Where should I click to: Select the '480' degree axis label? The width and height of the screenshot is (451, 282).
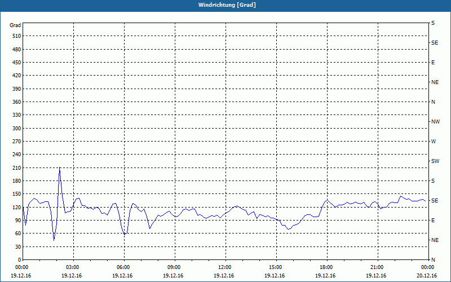[17, 50]
